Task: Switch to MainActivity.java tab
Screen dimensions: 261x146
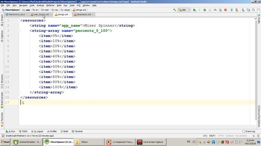Action: [16, 15]
